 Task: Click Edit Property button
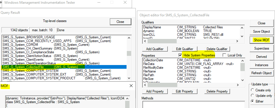pos(184,91)
